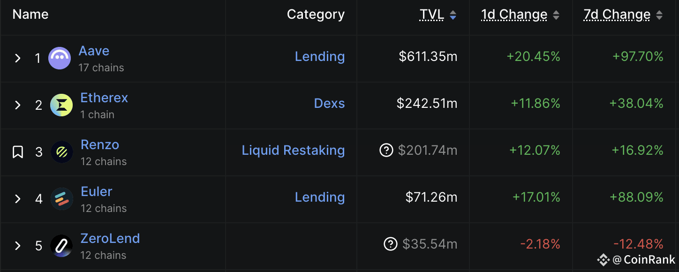
Task: Click the Euler logo icon
Action: 62,199
